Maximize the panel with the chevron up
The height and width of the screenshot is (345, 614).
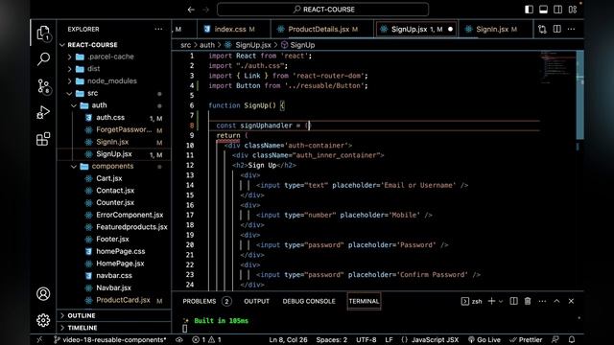[x=556, y=301]
